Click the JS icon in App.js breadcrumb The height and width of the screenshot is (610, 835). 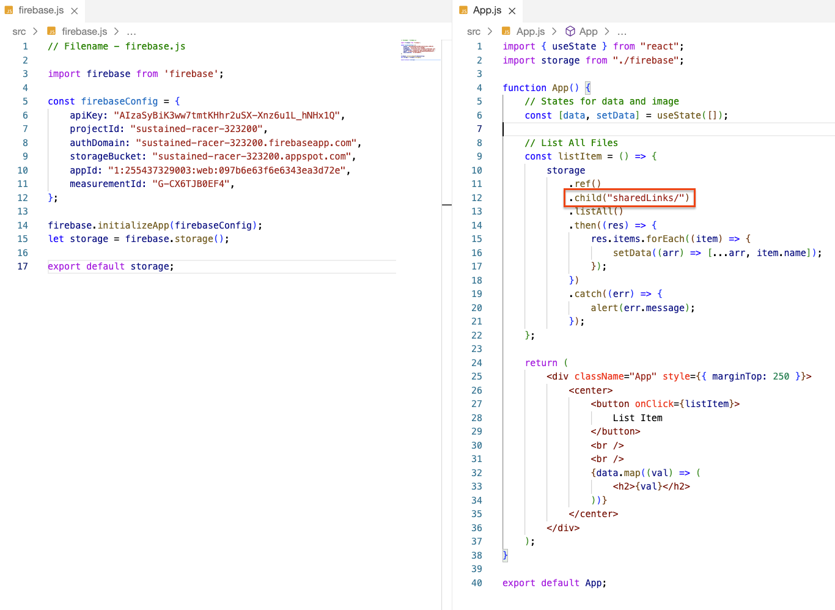[x=506, y=31]
